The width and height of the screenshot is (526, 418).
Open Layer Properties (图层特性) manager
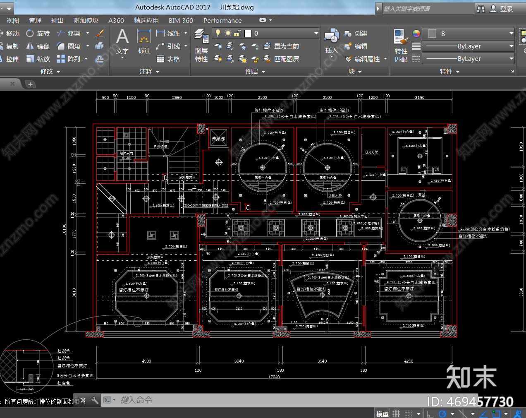coord(201,46)
